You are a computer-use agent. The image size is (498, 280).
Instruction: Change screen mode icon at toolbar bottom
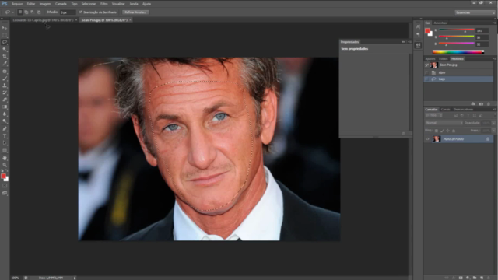[x=5, y=193]
